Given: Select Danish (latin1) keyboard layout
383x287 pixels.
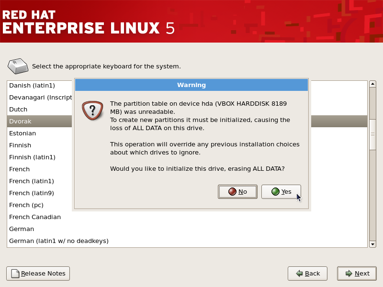Looking at the screenshot, I should (x=39, y=86).
